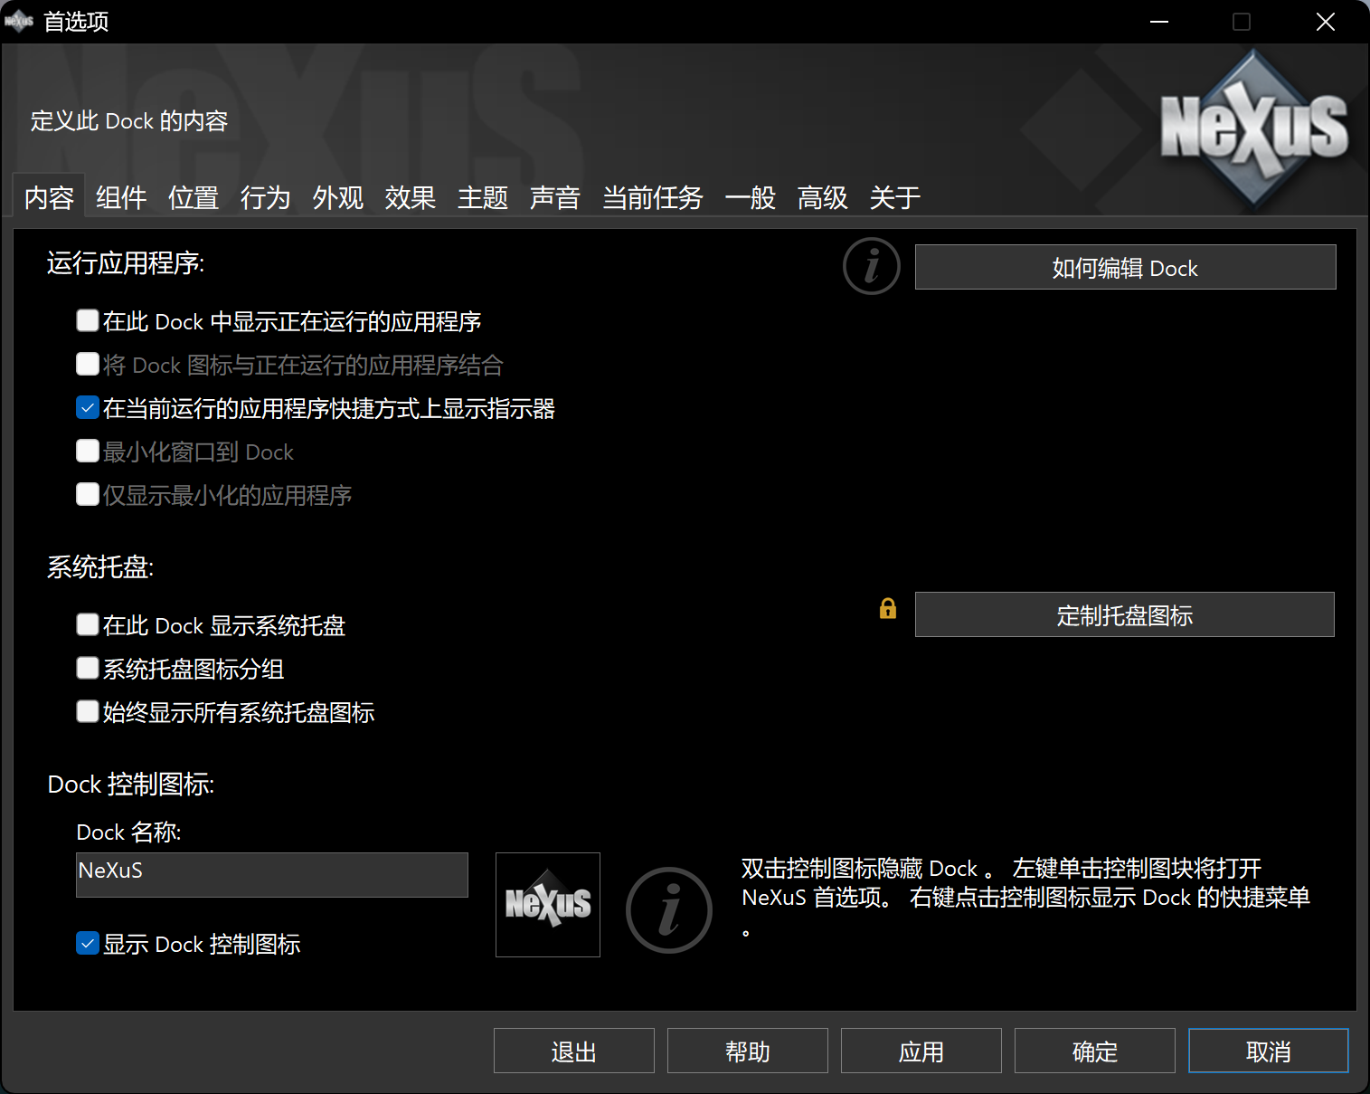Open help with the 帮助 button
Image resolution: width=1370 pixels, height=1094 pixels.
point(748,1051)
